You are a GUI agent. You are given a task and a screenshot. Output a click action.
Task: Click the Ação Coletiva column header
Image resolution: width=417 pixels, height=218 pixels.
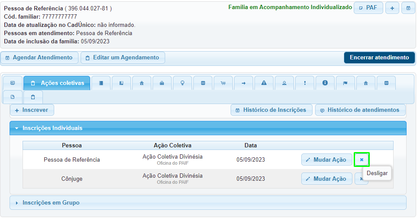click(x=173, y=146)
